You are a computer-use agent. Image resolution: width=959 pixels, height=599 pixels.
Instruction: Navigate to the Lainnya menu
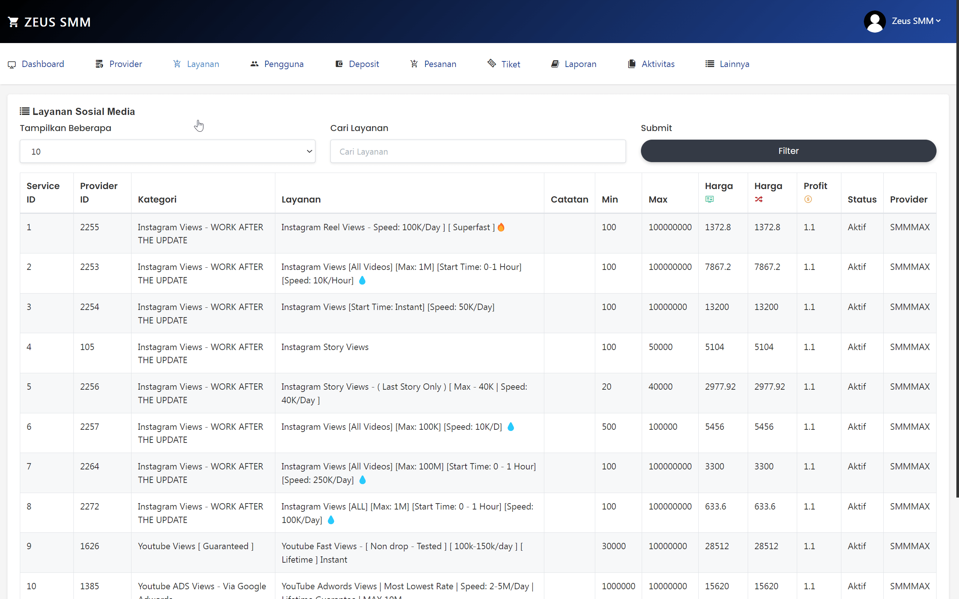point(734,63)
